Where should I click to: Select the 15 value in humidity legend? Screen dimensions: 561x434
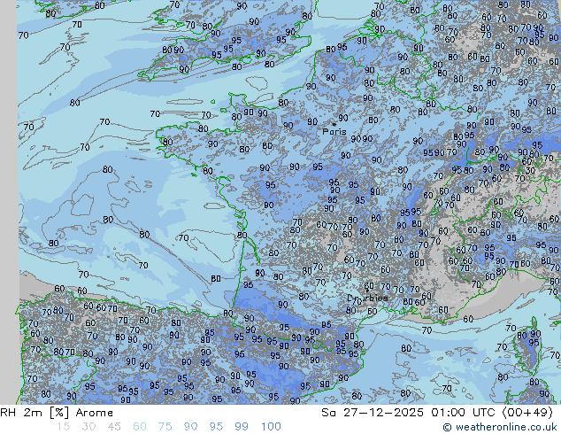tap(63, 427)
